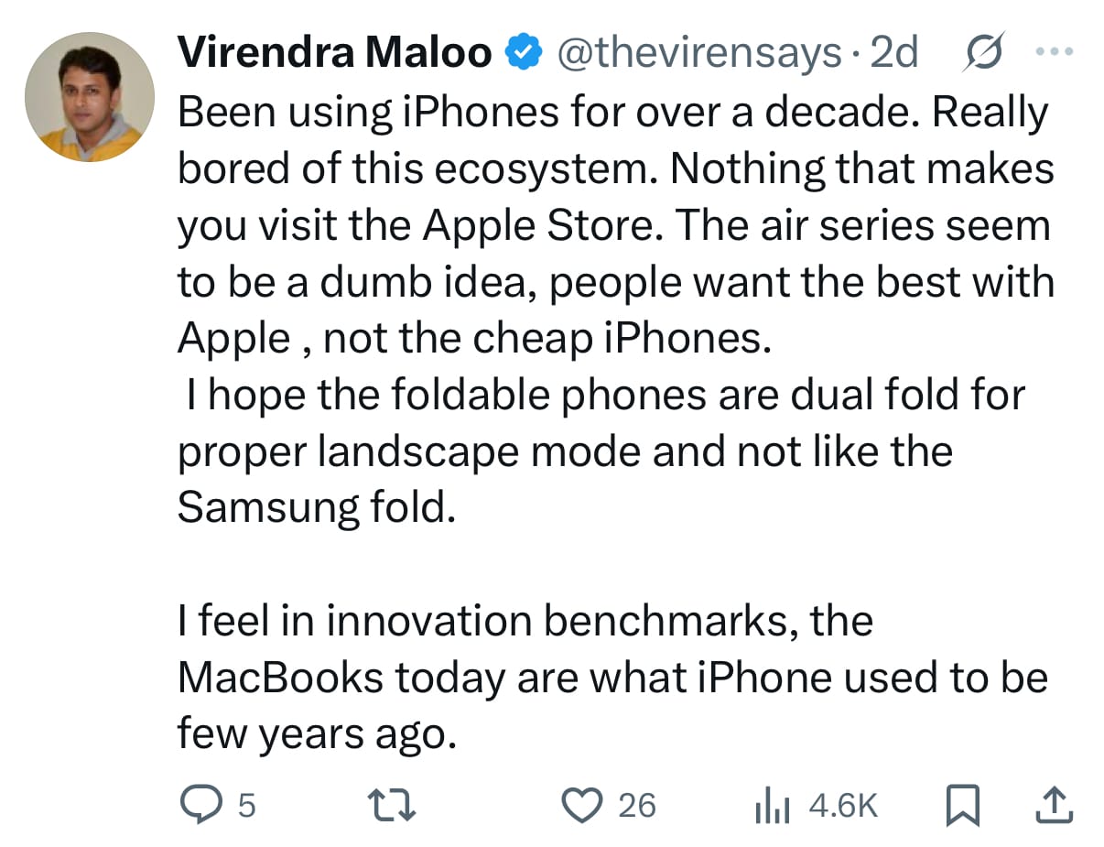Open view analytics bar chart icon
This screenshot has height=847, width=1104.
coord(772,806)
